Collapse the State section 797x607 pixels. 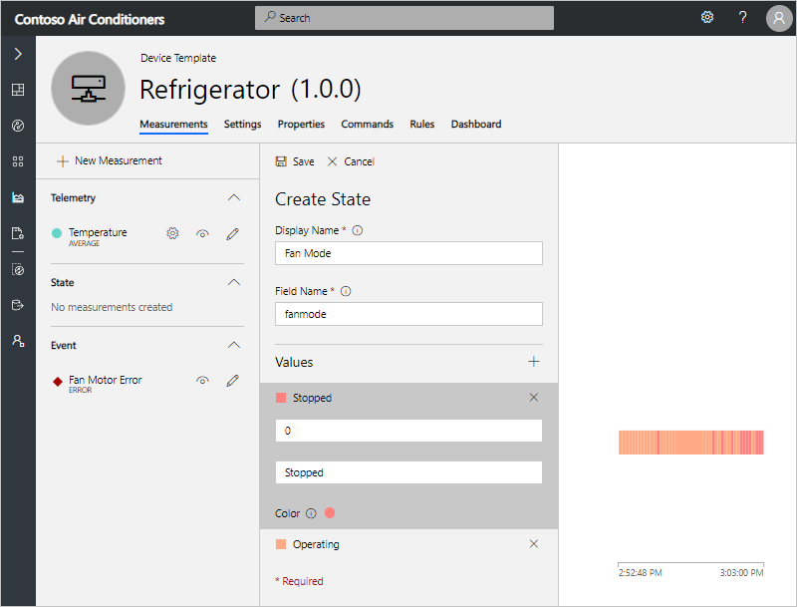[x=234, y=283]
